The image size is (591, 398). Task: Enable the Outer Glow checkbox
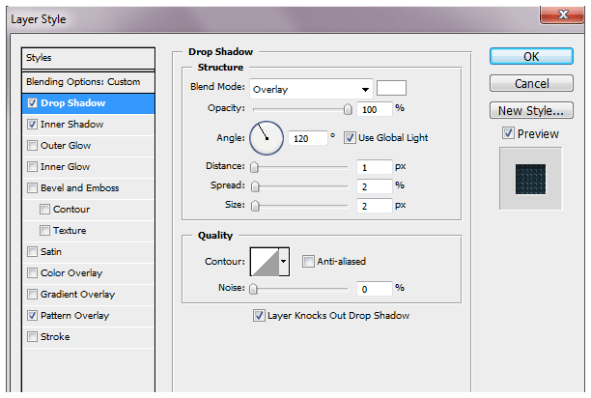[34, 146]
